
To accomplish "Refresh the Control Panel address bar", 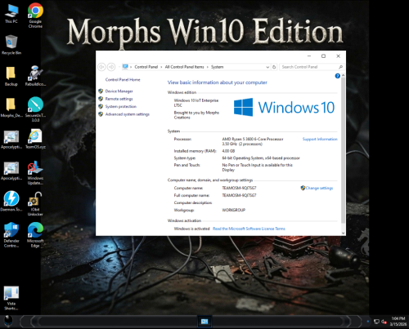I will click(x=274, y=67).
